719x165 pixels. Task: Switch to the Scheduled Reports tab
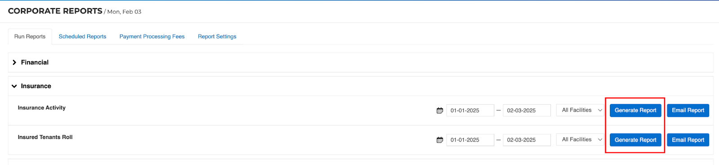(82, 36)
